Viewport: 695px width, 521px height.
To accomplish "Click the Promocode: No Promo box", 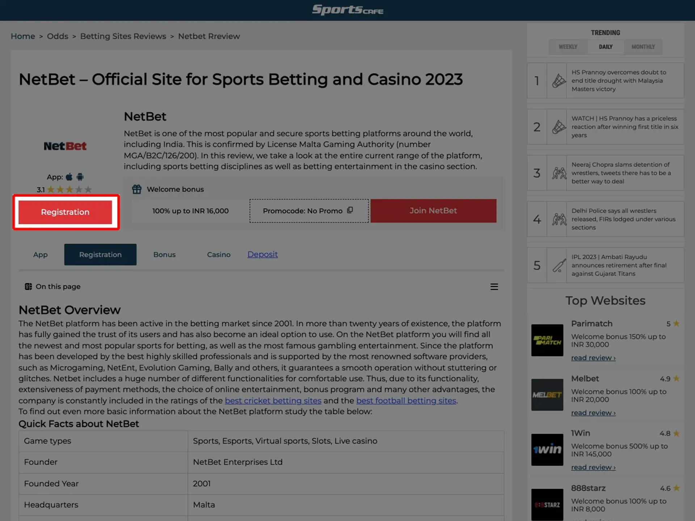I will (309, 211).
